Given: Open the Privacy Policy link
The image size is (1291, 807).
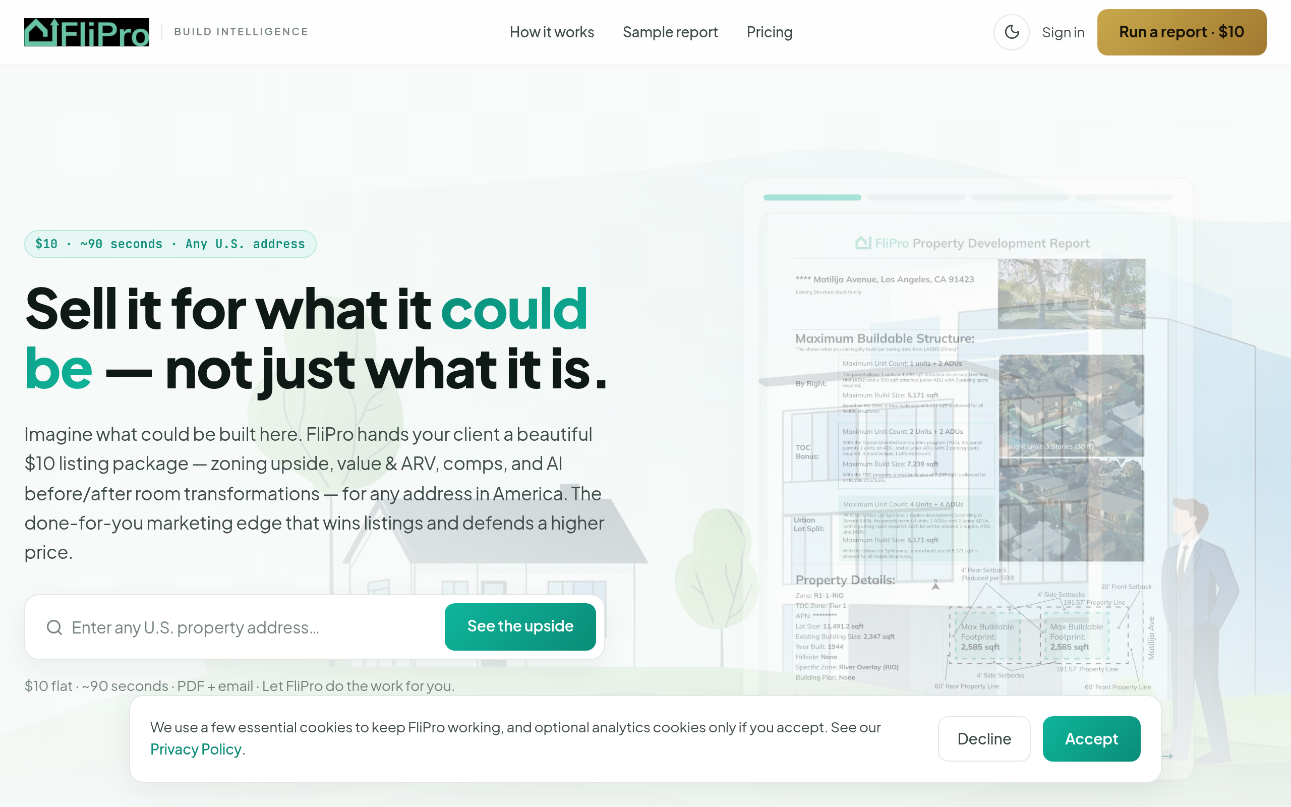Looking at the screenshot, I should 196,750.
